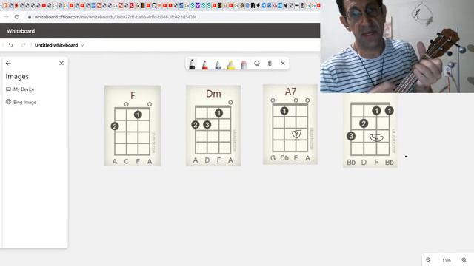474x266 pixels.
Task: Select the lasso select tool
Action: coord(257,63)
